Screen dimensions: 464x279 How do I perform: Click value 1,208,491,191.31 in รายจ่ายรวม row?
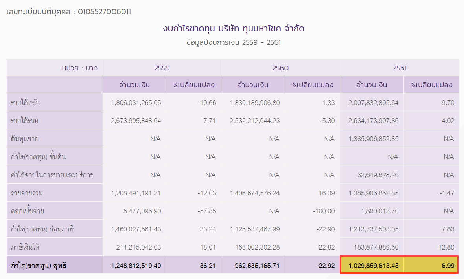point(136,193)
